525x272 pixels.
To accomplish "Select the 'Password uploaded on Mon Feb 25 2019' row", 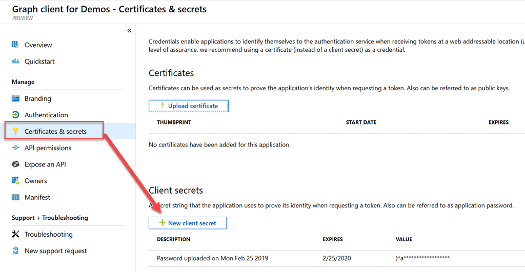I will tap(336, 258).
